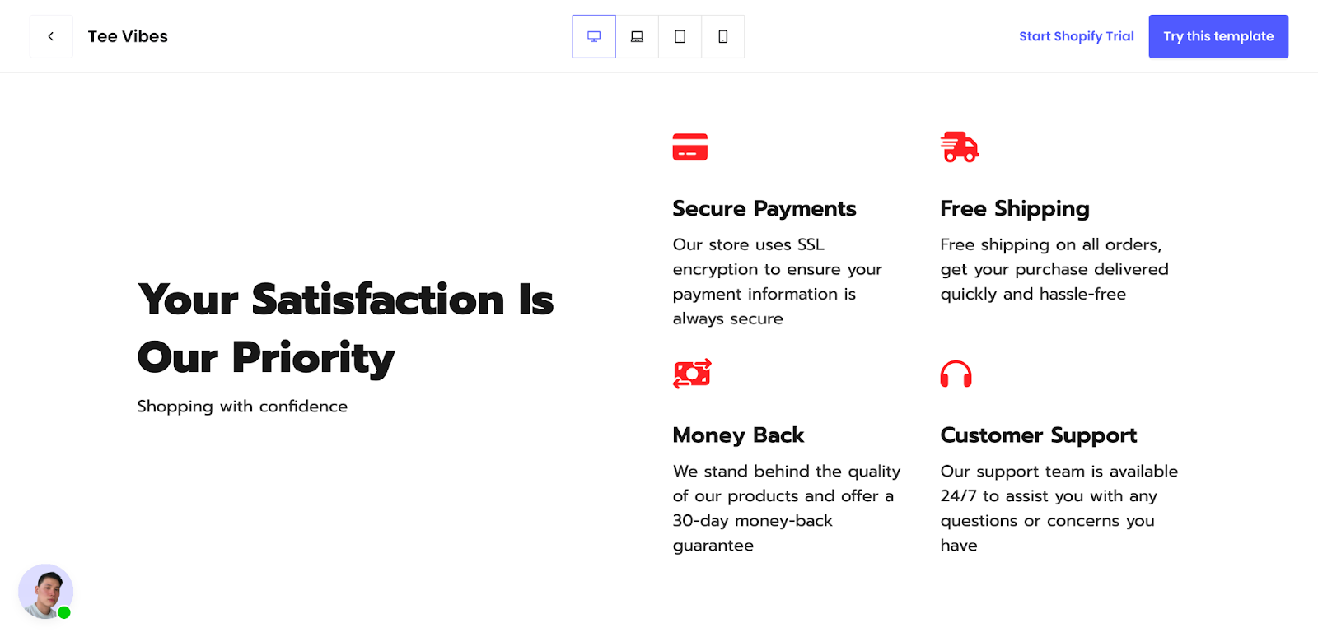Click the red headphones support icon
1318x637 pixels.
tap(956, 374)
